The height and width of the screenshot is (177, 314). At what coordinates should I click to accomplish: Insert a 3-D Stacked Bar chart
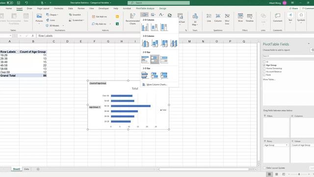coord(155,75)
